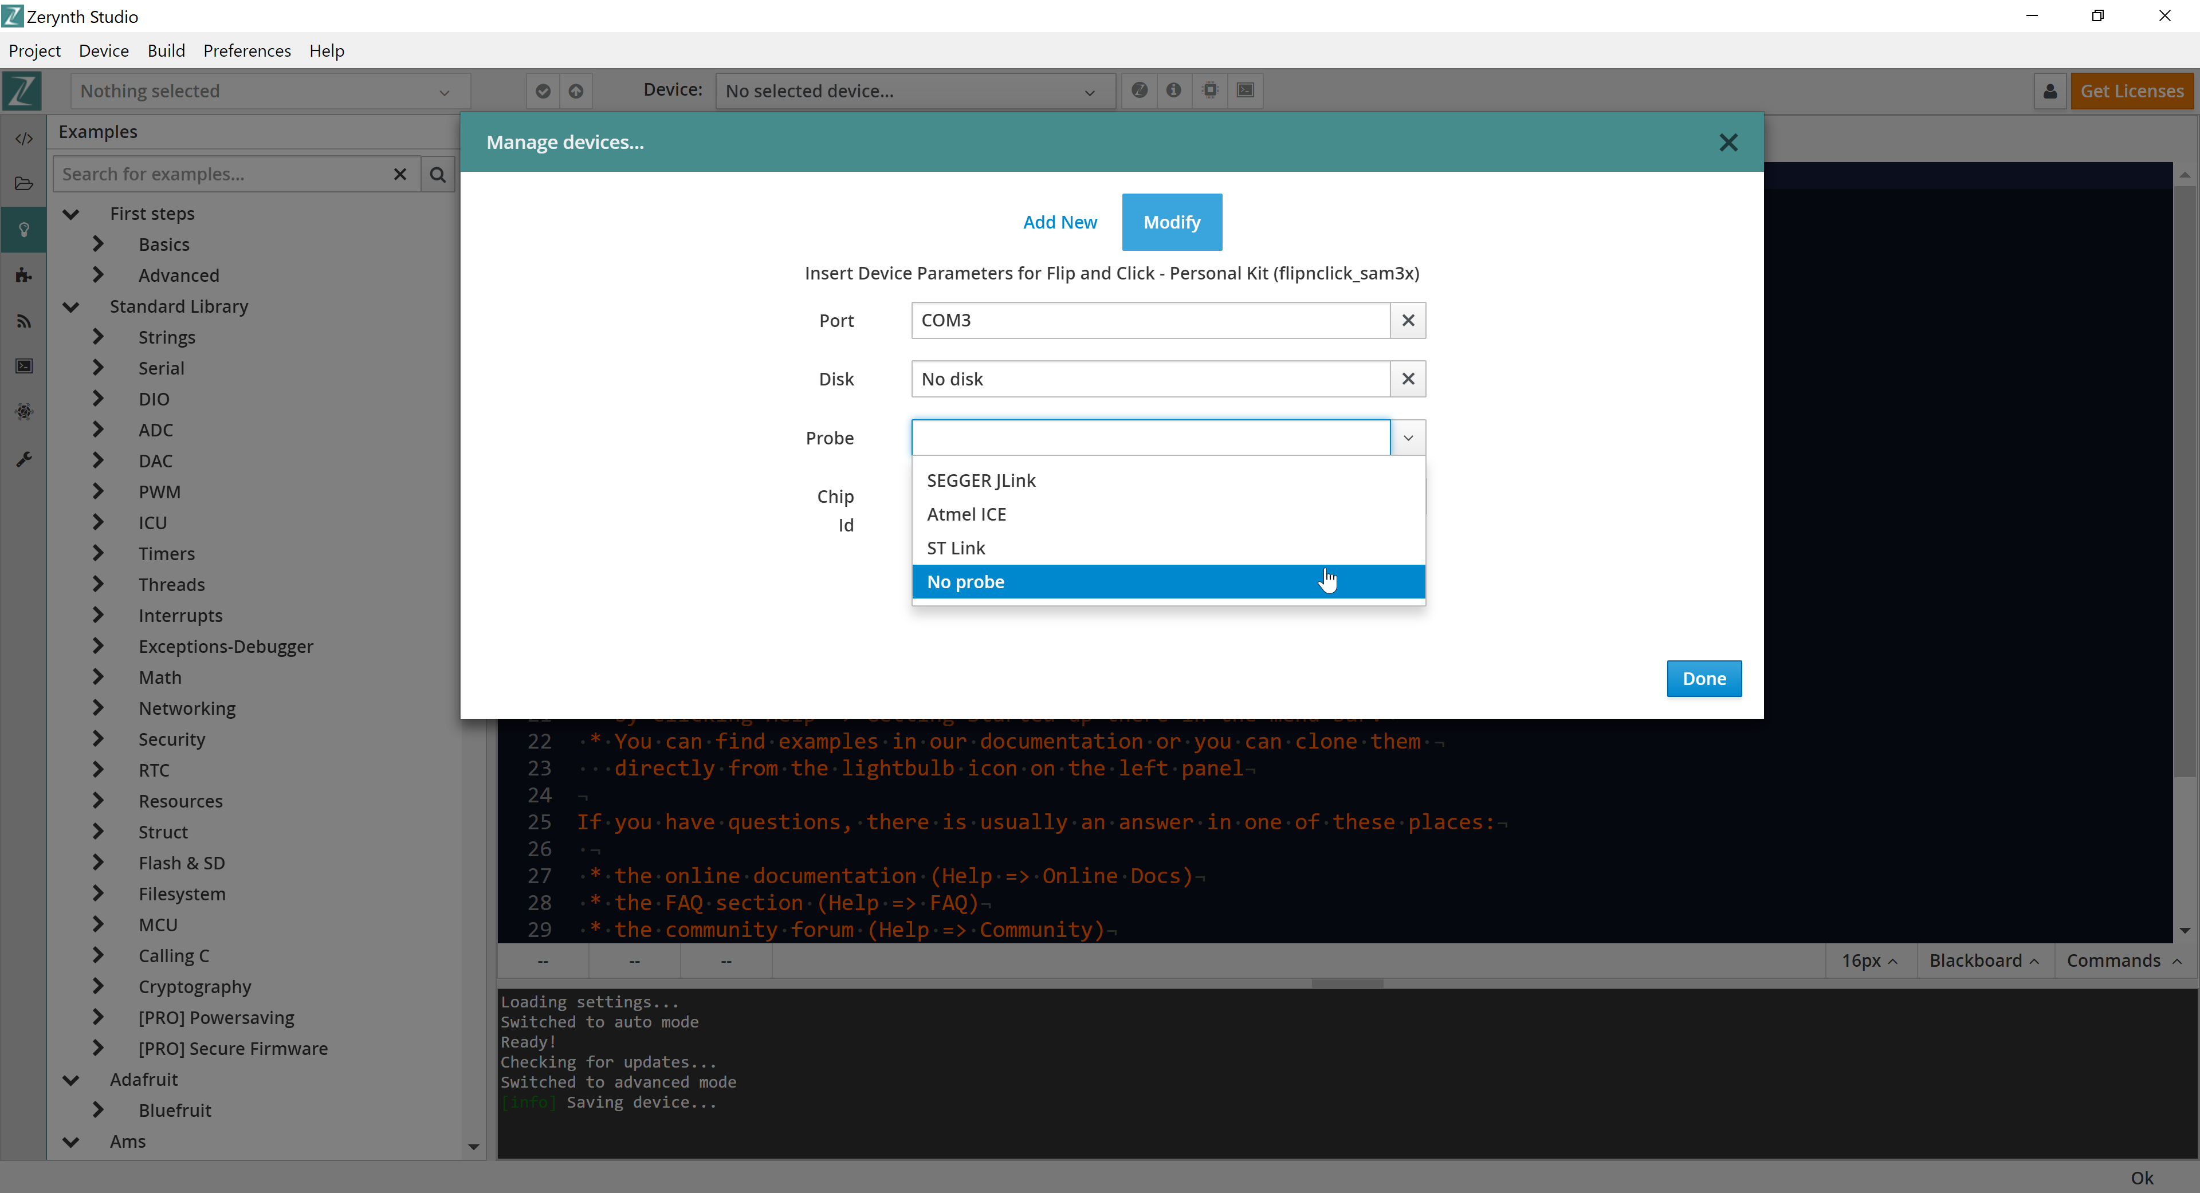Viewport: 2200px width, 1193px height.
Task: Choose Atmel ICE from probe list
Action: click(1168, 514)
